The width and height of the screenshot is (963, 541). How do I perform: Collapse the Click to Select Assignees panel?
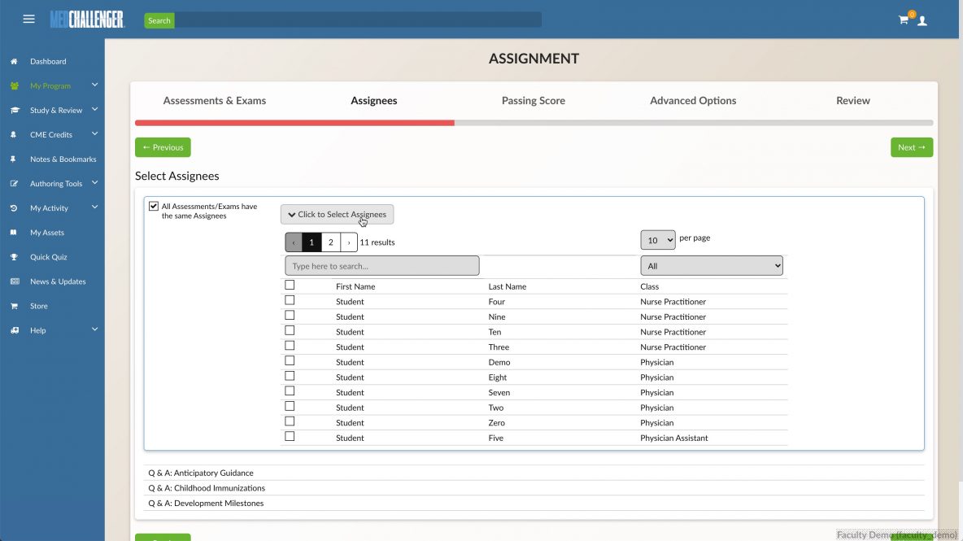pos(338,214)
